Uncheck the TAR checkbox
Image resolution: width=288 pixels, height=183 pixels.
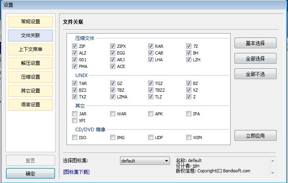(x=75, y=83)
